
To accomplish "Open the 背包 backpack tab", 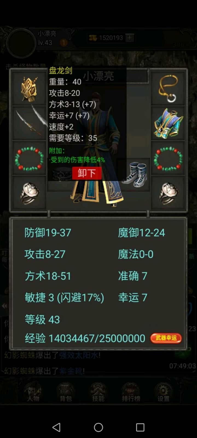I will tap(66, 392).
